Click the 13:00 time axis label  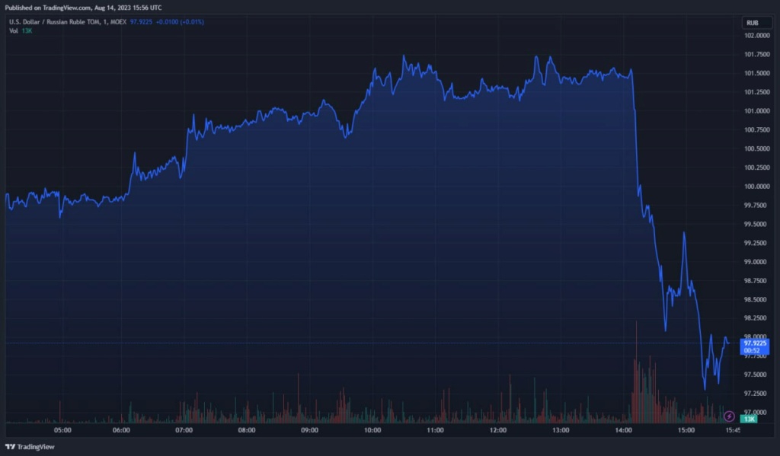[561, 430]
